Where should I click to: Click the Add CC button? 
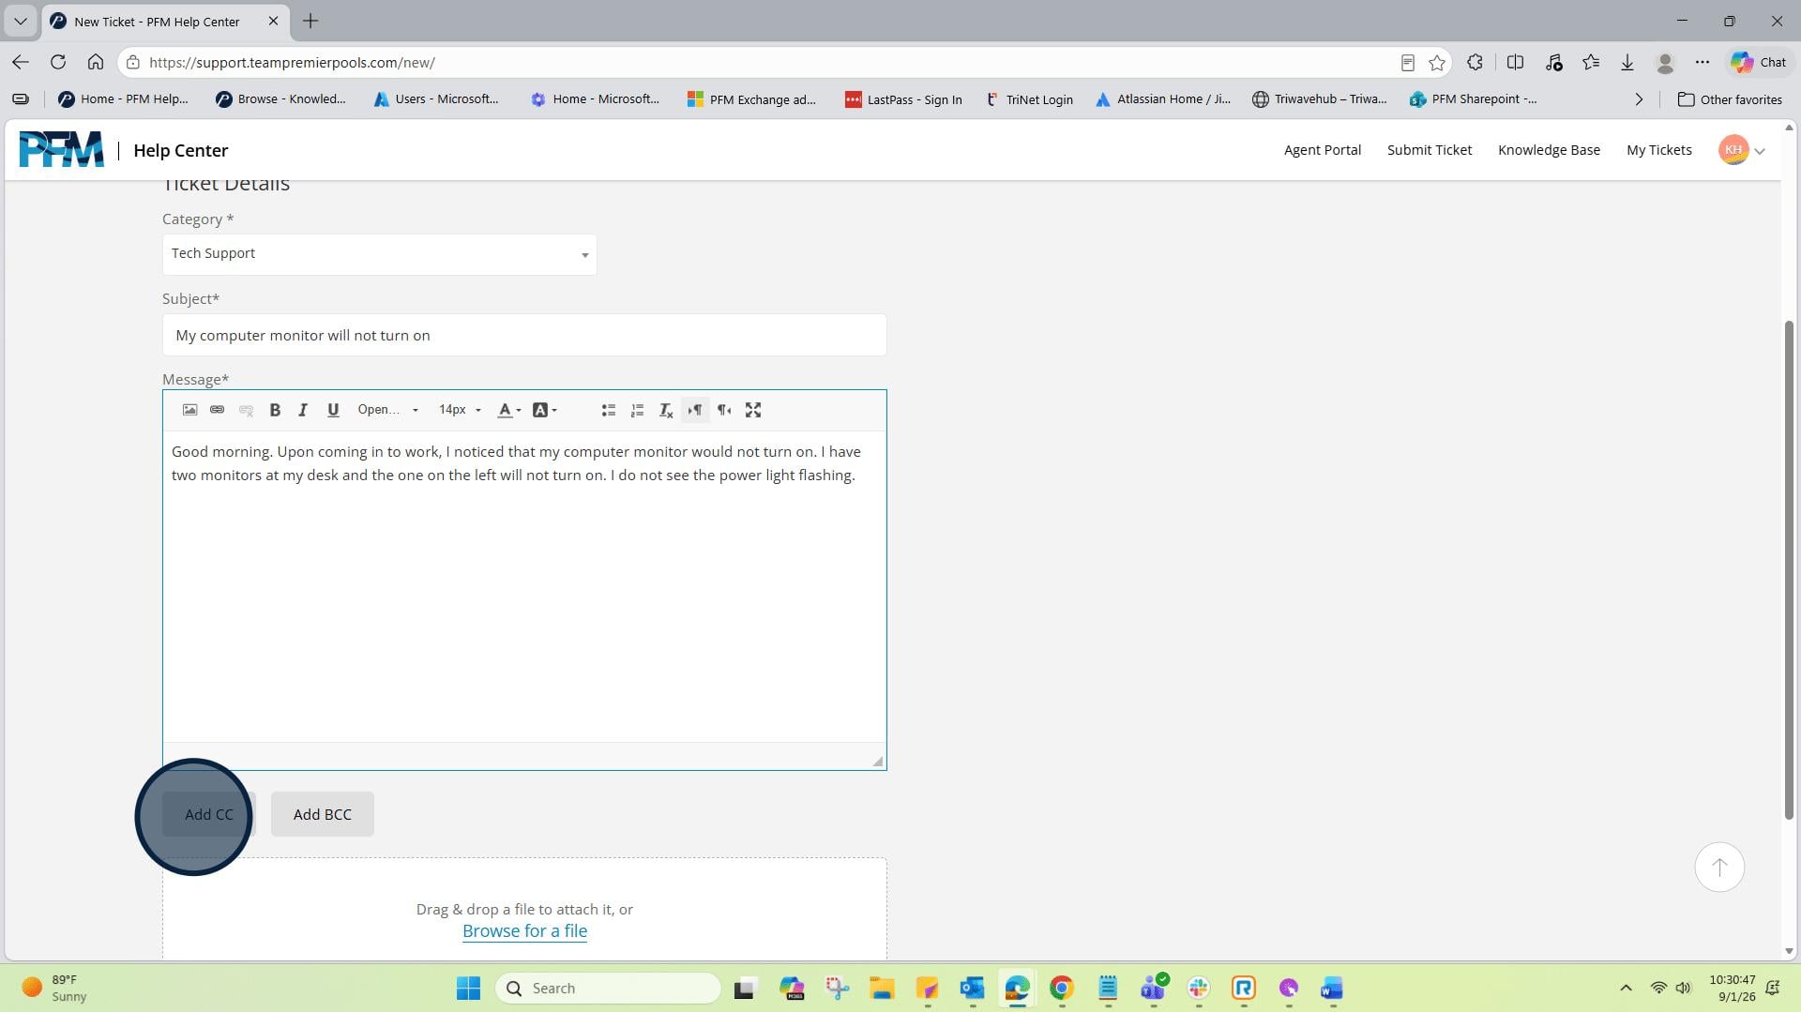[209, 814]
